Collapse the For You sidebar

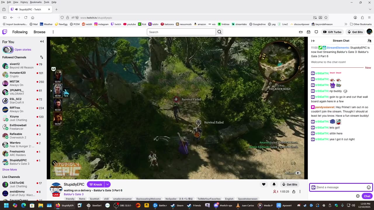point(42,41)
